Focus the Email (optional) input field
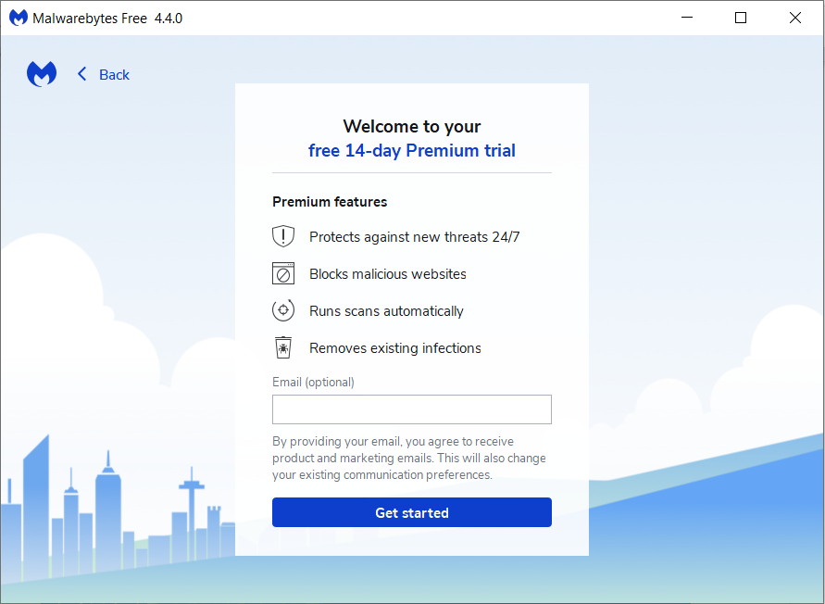This screenshot has height=604, width=825. 412,409
